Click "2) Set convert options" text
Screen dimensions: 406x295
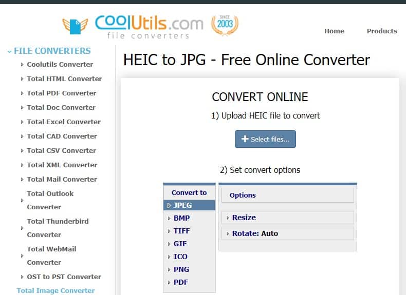[x=260, y=170]
